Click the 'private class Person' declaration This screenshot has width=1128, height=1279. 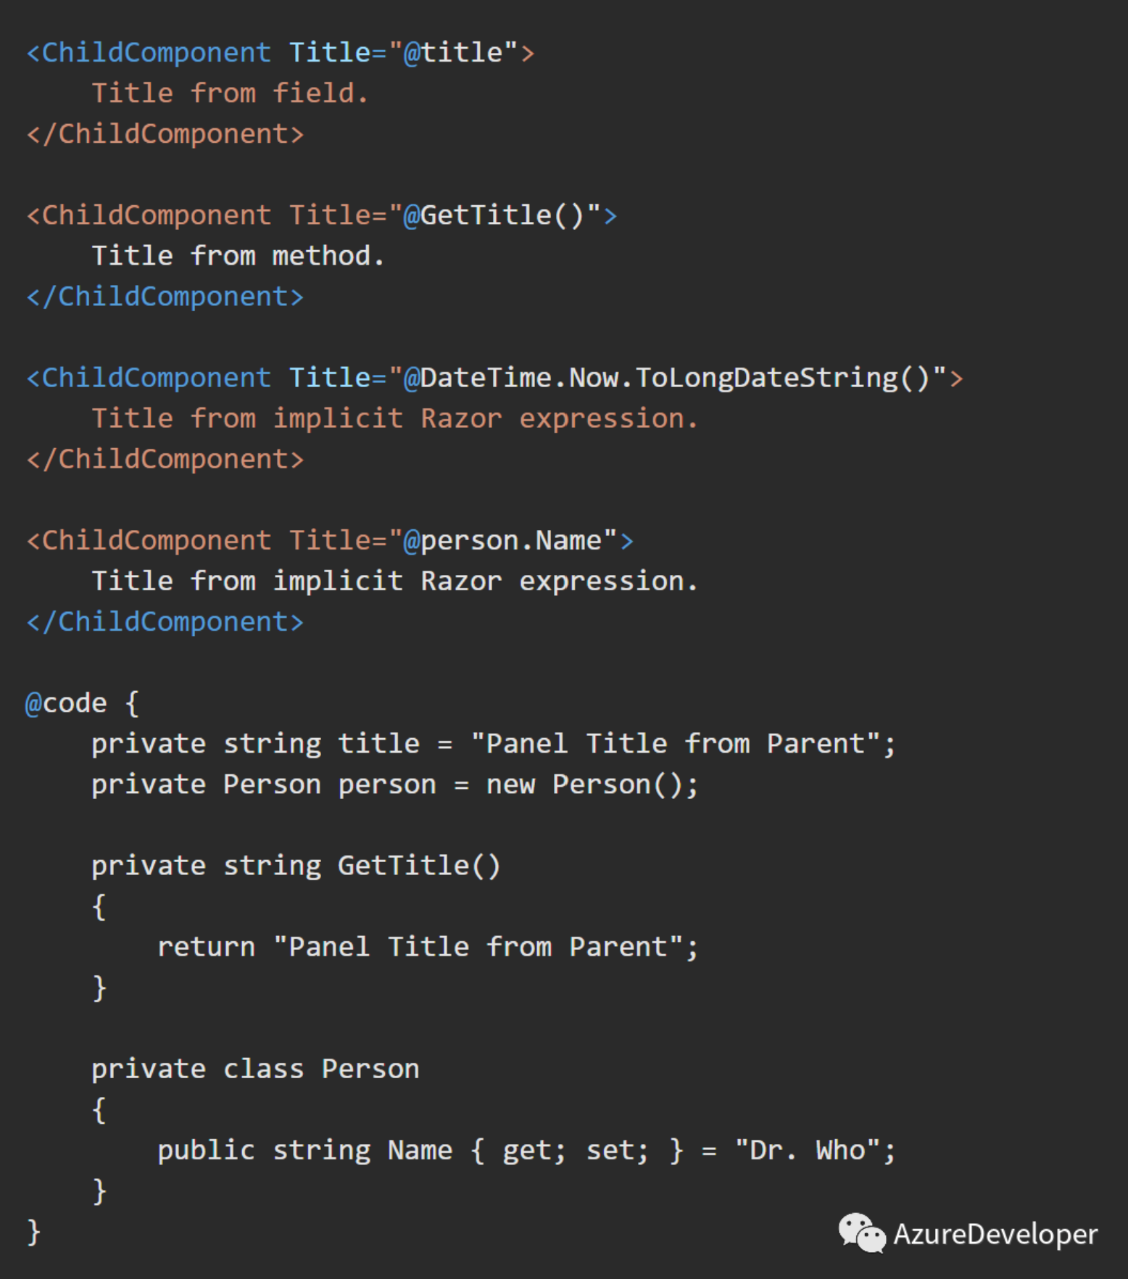point(255,1069)
